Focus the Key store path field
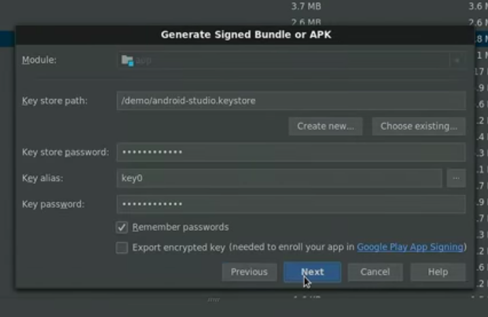Screen dimensions: 488x317 (291, 100)
